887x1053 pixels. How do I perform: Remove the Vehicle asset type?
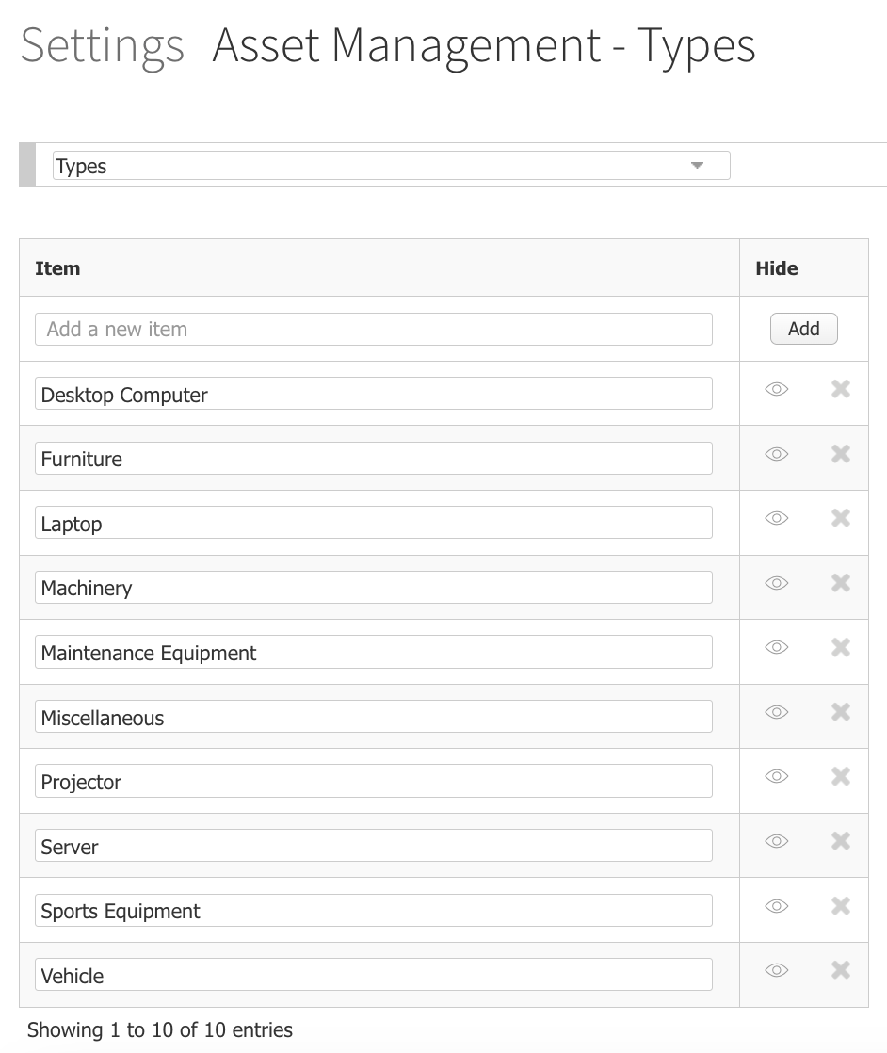coord(841,970)
